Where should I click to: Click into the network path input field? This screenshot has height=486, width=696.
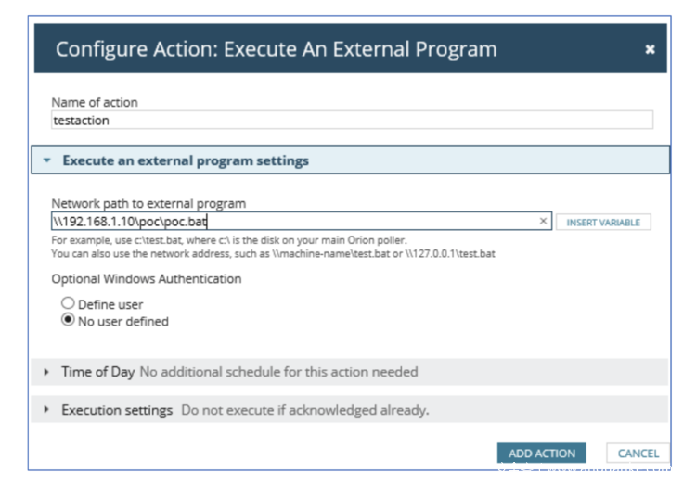tap(297, 222)
